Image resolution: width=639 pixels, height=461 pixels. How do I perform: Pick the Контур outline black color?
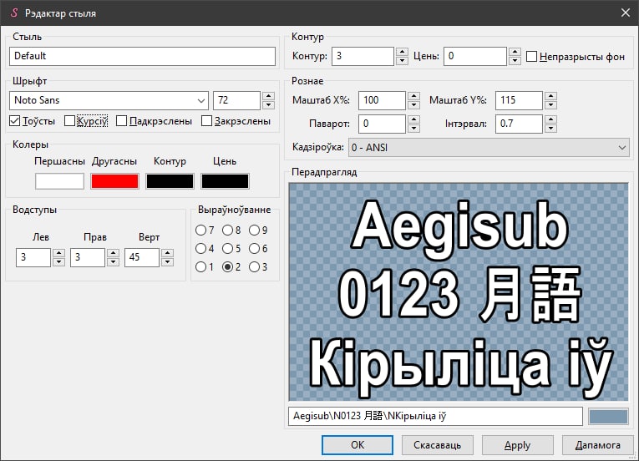(x=170, y=181)
